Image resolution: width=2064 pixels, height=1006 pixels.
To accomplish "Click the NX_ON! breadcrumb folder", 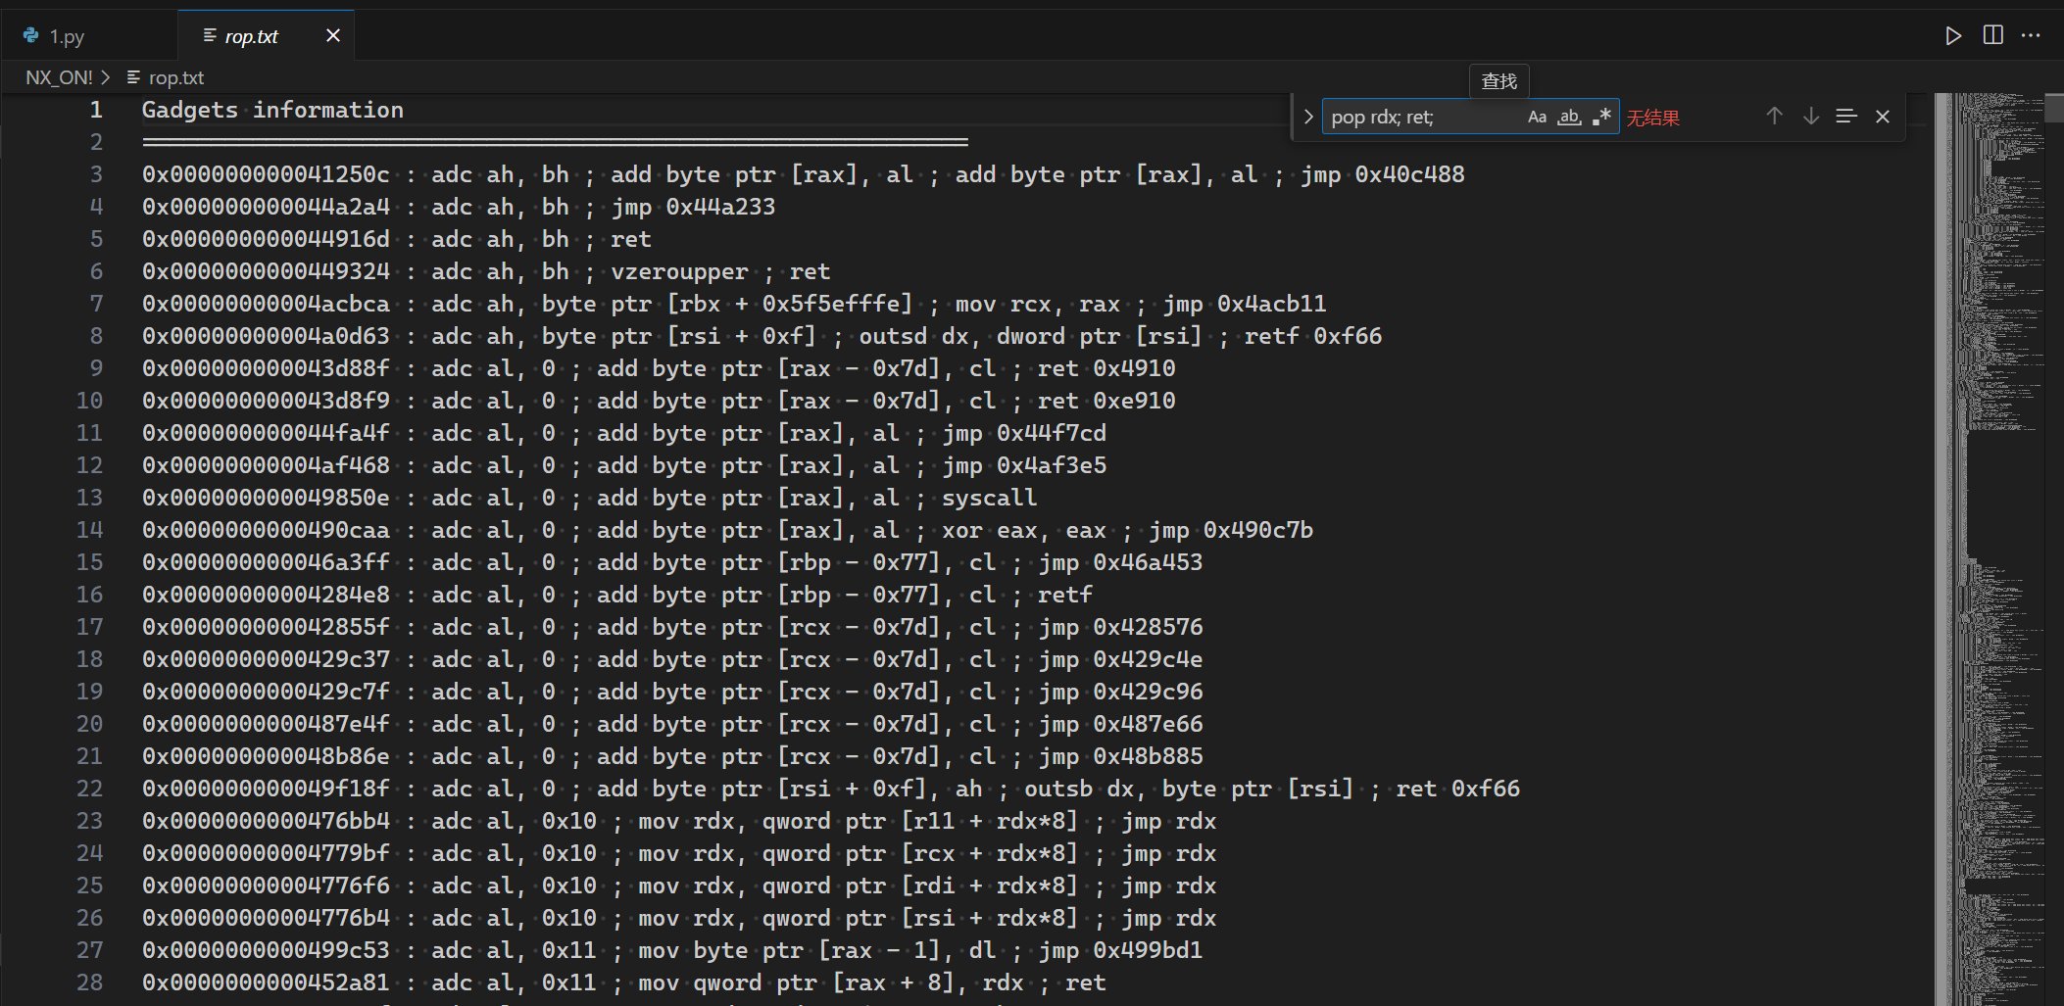I will tap(59, 77).
